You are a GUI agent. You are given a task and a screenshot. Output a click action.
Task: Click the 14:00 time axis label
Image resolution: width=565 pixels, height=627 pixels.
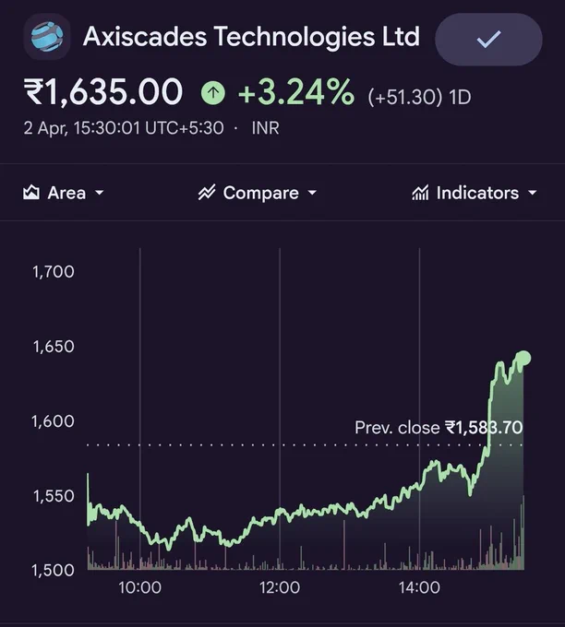pyautogui.click(x=419, y=588)
